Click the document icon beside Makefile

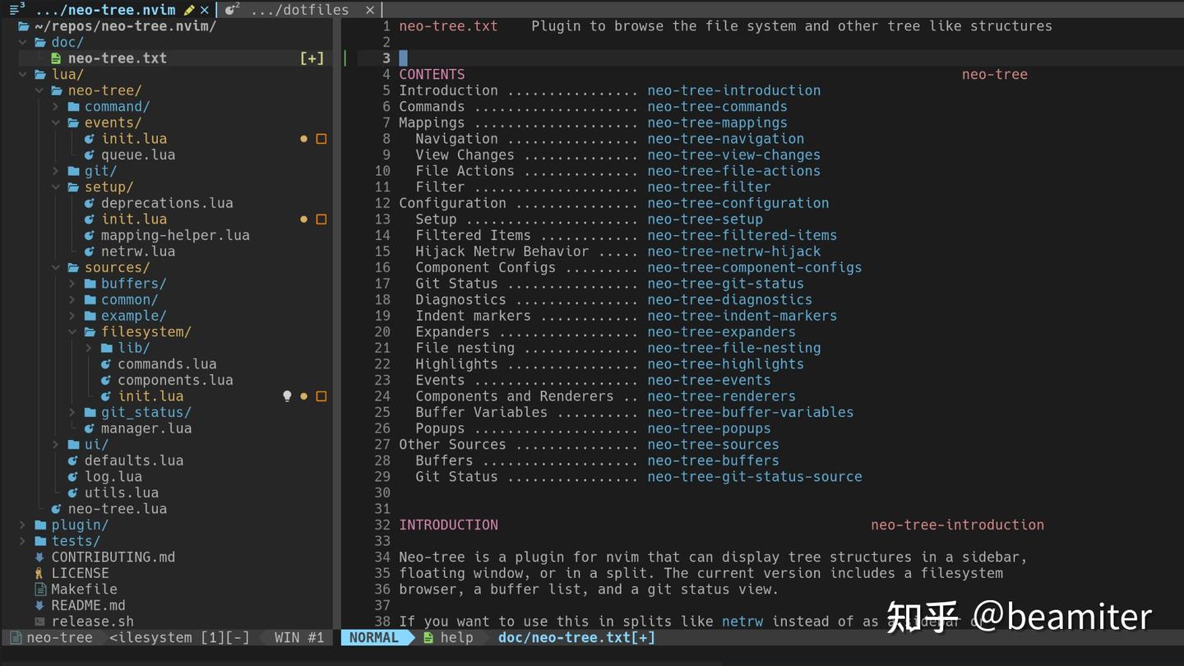click(x=39, y=590)
